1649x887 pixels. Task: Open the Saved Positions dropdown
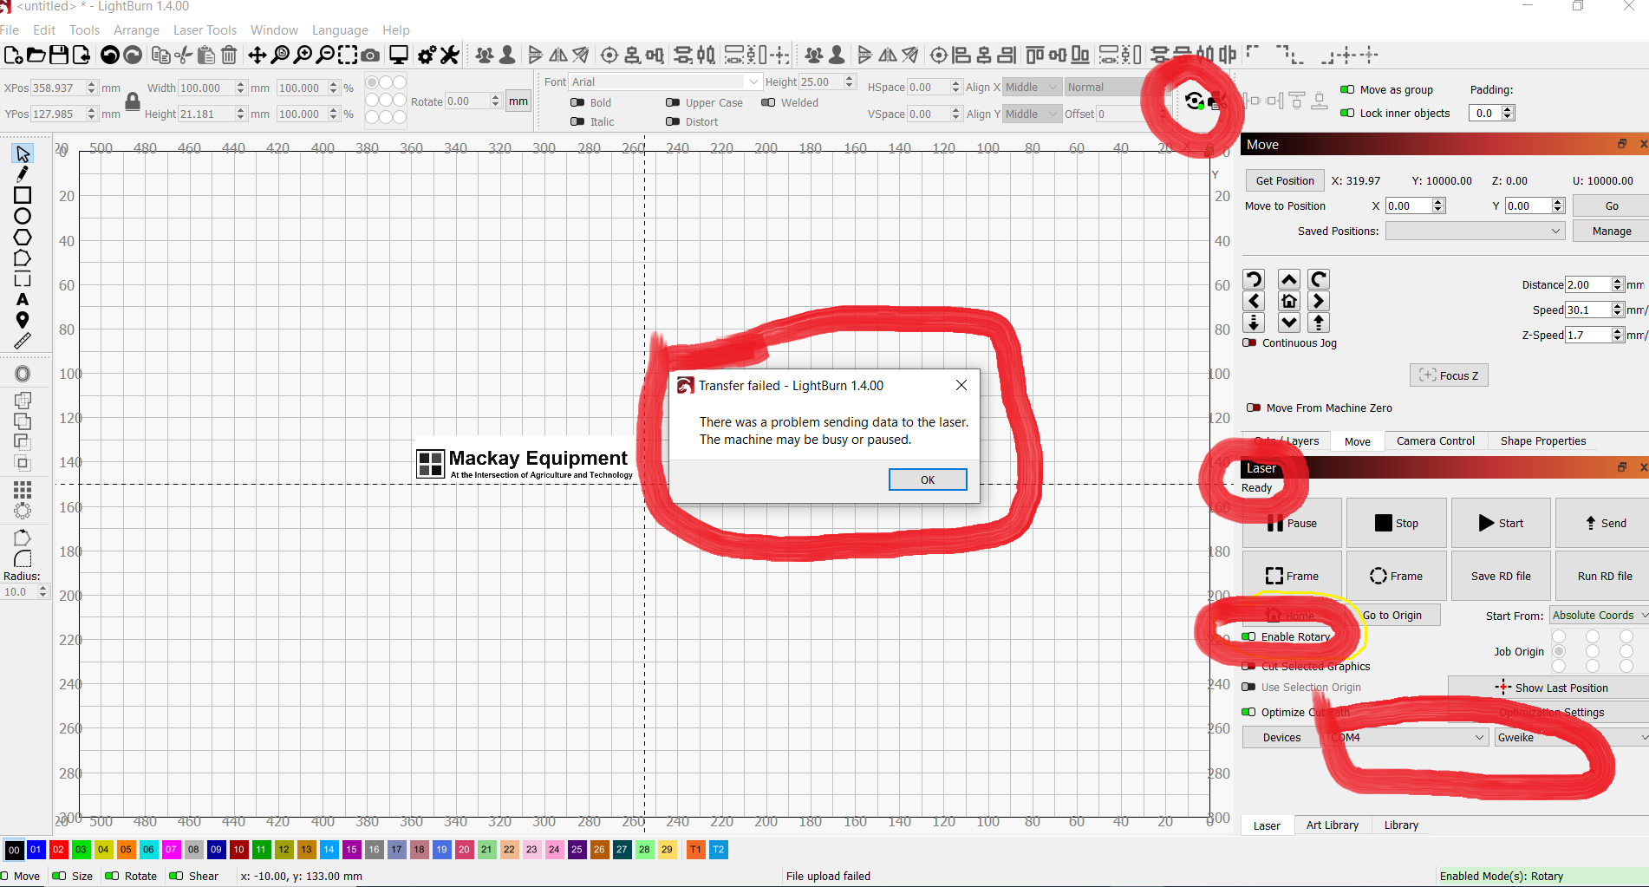pos(1474,231)
